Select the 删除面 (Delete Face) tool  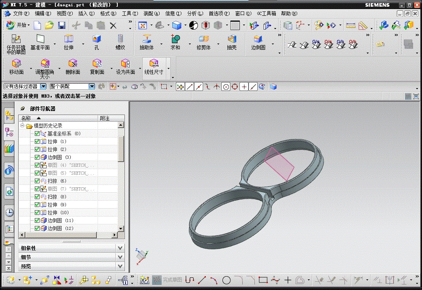click(x=73, y=64)
